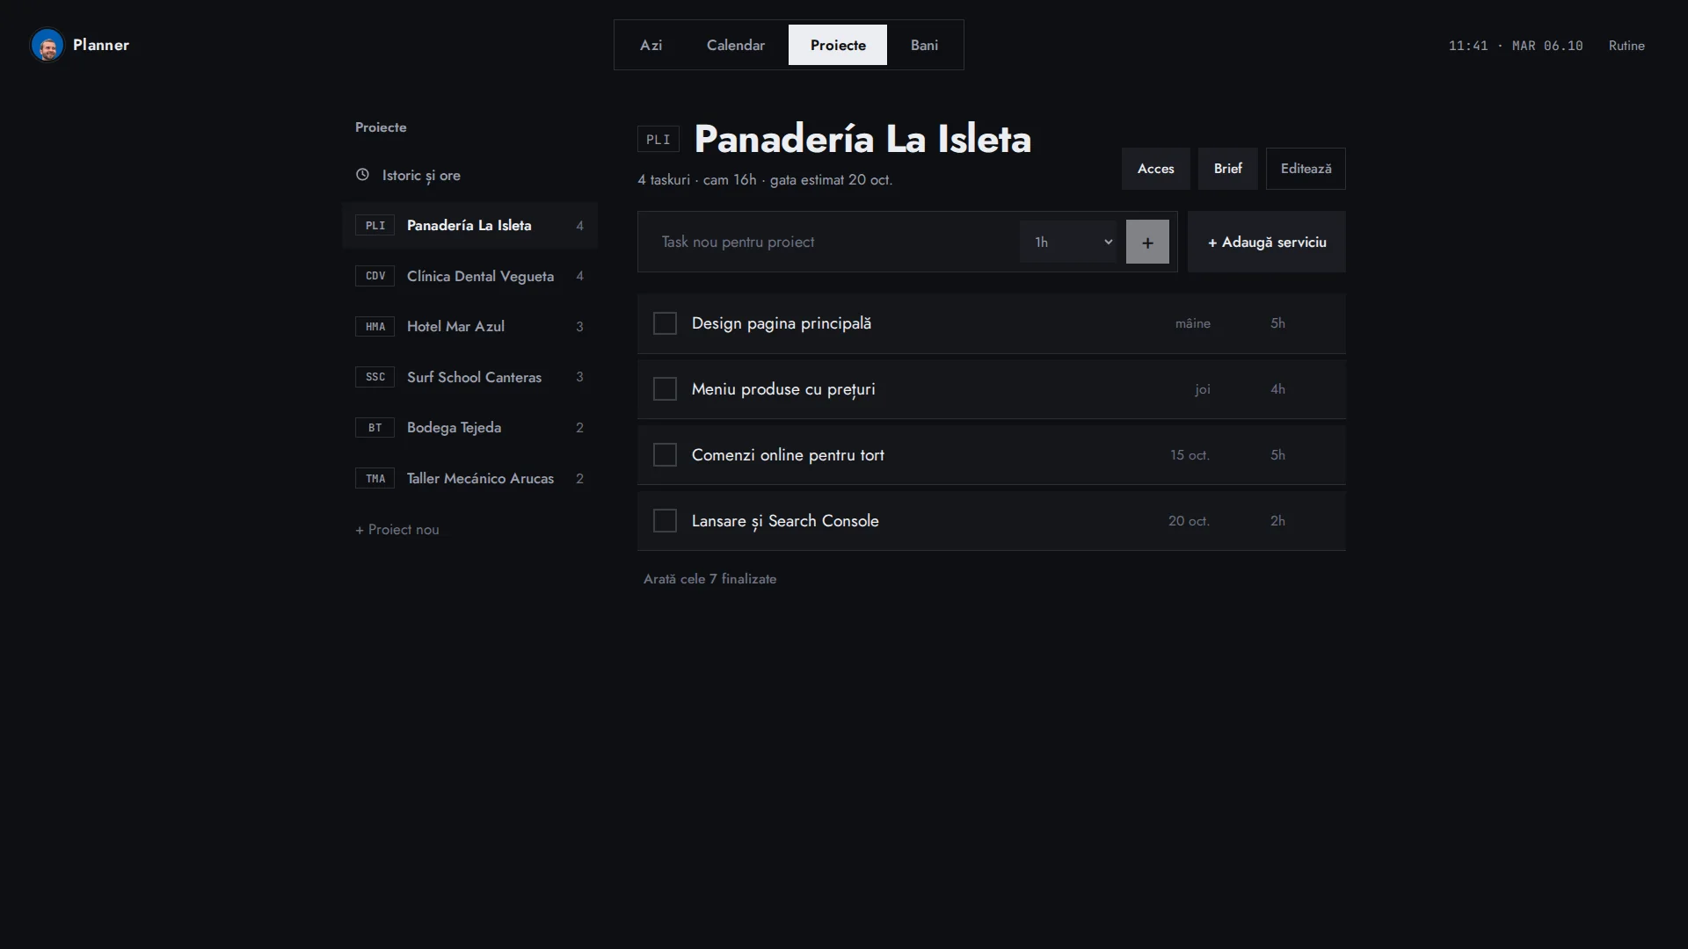
Task: Tick the Meniu produse cu prețuri checkbox
Action: (665, 389)
